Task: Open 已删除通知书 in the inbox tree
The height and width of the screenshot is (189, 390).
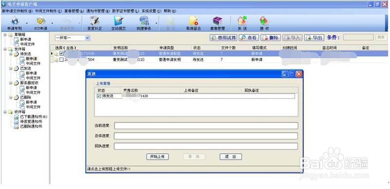Action: (31, 126)
